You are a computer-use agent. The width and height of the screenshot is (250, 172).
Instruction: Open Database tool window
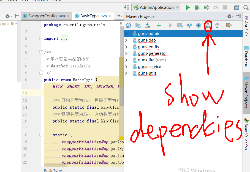click(246, 56)
